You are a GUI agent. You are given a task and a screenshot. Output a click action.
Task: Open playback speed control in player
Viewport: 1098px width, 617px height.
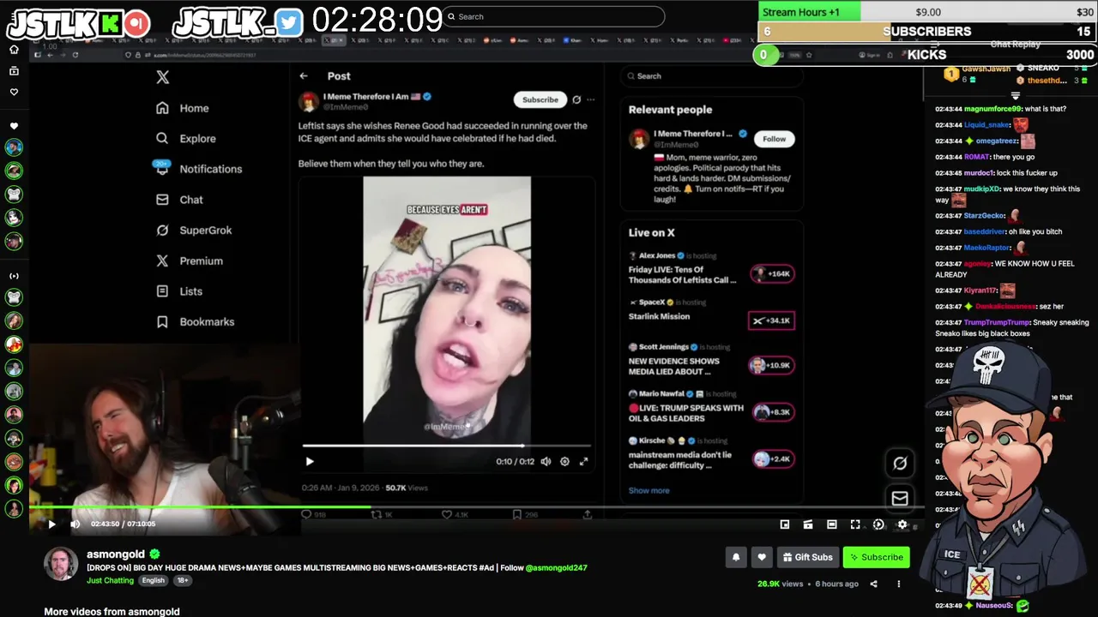(878, 524)
